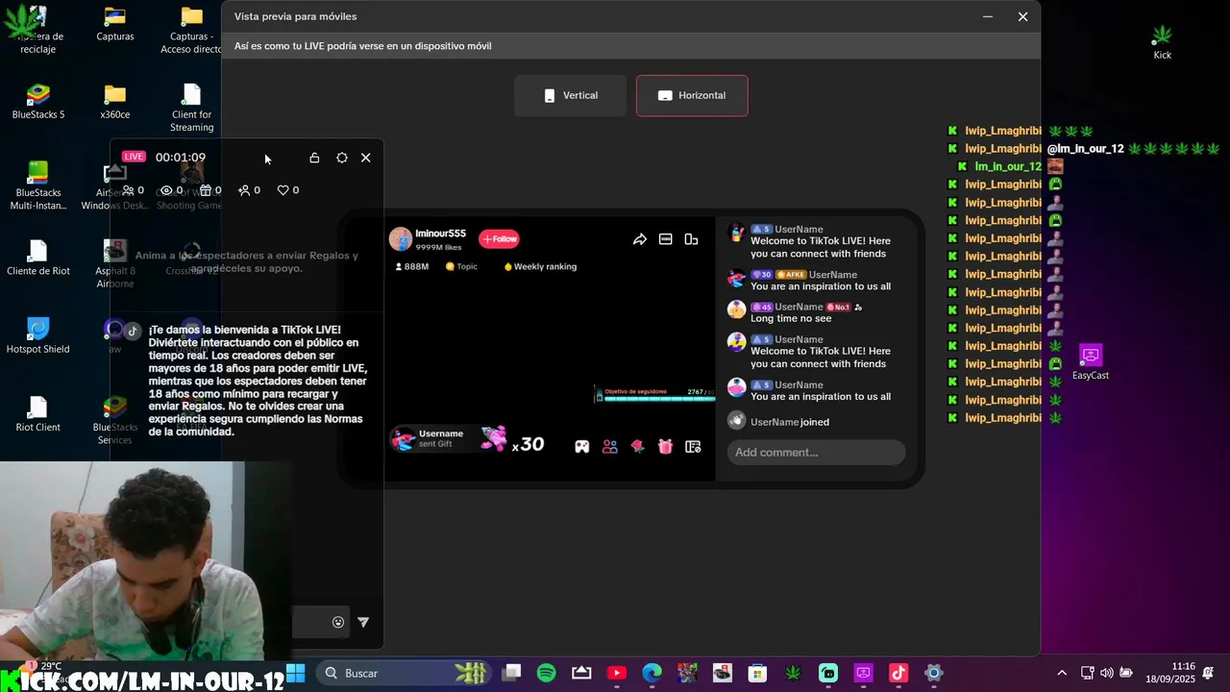Viewport: 1230px width, 692px height.
Task: Open the Kick desktop shortcut
Action: pyautogui.click(x=1162, y=42)
